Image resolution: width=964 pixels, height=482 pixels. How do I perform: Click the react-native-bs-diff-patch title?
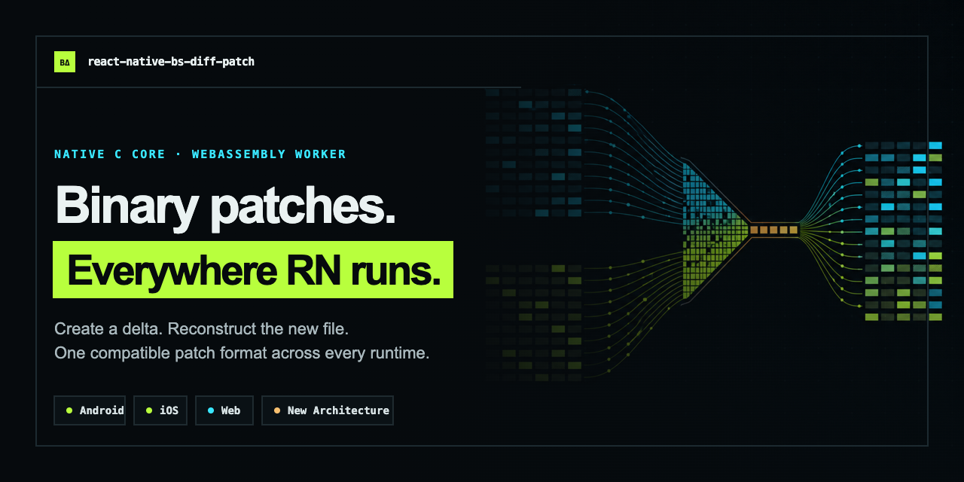point(171,62)
